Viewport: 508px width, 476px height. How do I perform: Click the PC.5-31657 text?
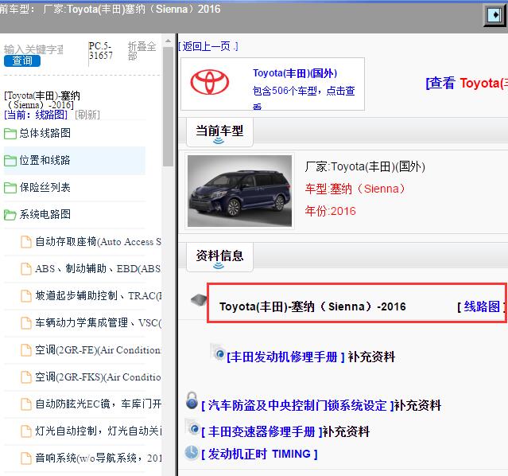point(101,51)
